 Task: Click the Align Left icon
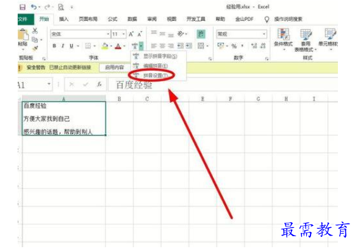(154, 46)
